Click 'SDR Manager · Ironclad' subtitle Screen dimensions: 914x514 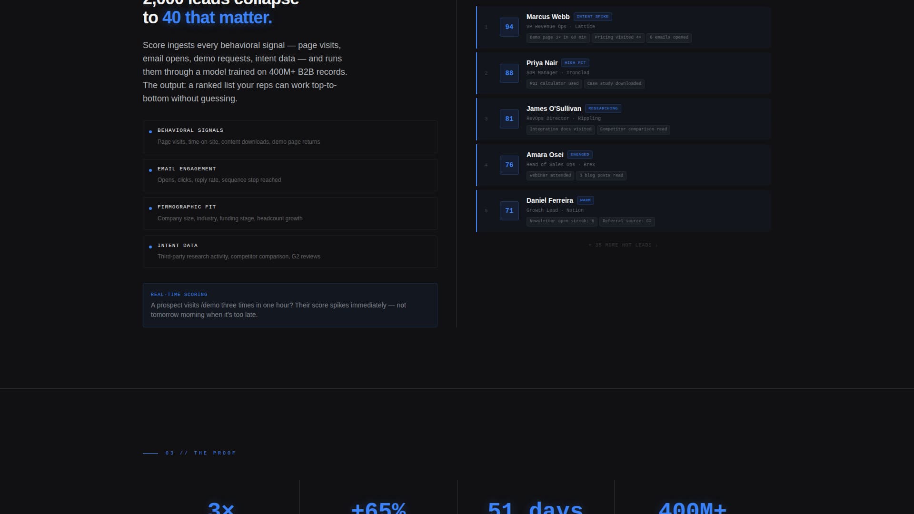[x=557, y=73]
